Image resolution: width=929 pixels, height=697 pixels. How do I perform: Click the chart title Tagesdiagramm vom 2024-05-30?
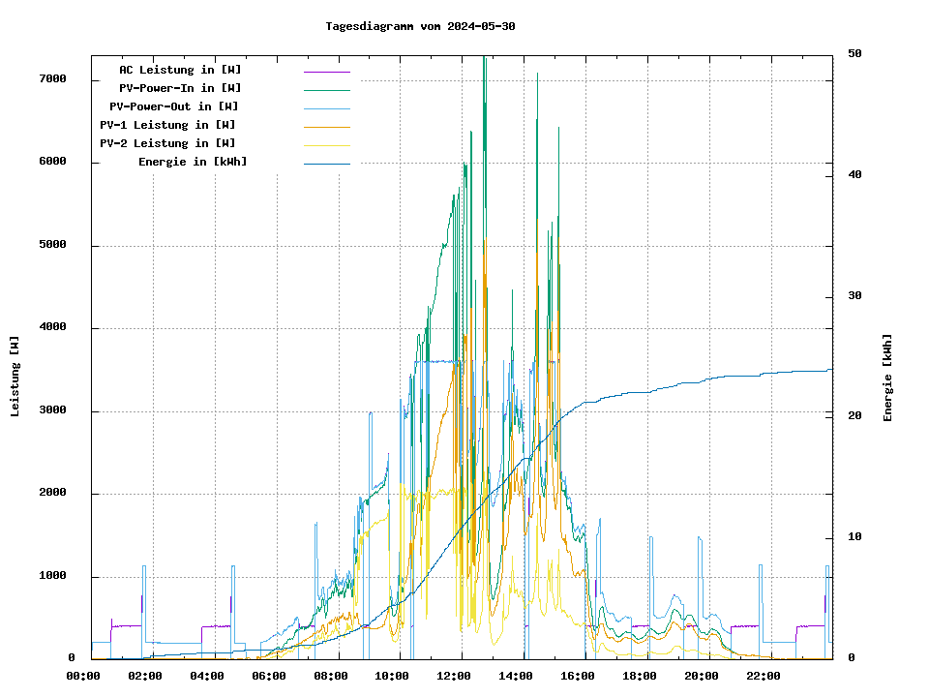[420, 26]
